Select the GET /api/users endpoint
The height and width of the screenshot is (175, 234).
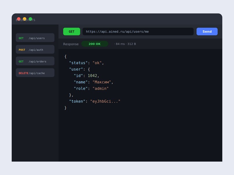click(35, 38)
